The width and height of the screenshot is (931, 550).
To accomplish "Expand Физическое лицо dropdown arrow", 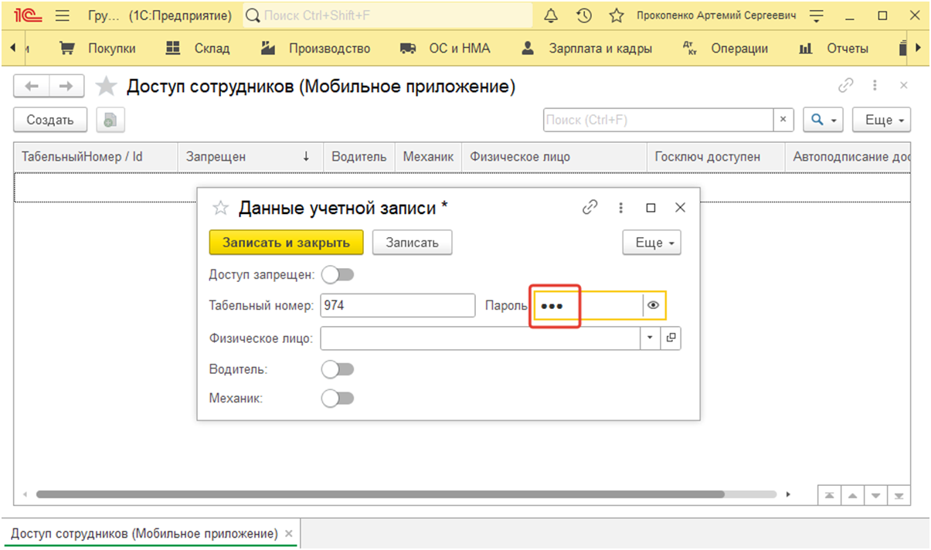I will click(x=651, y=338).
